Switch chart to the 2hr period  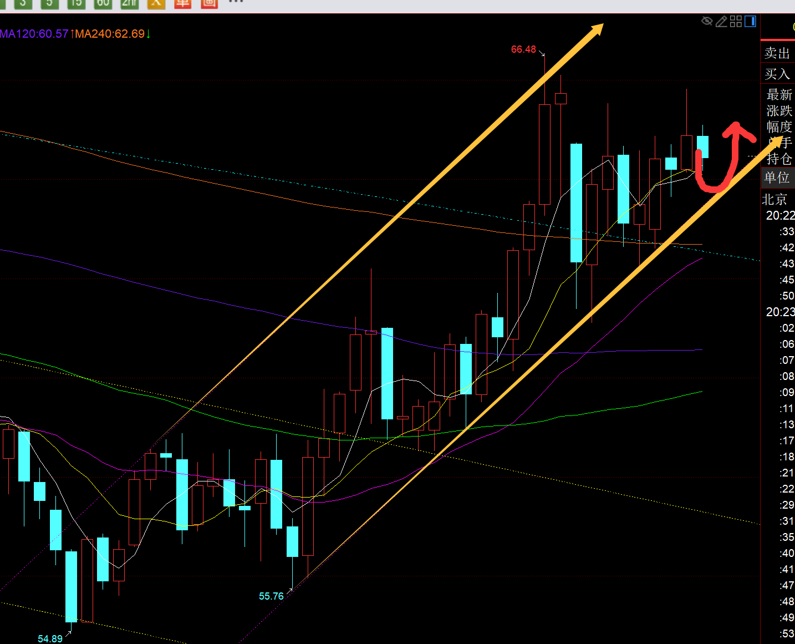tap(129, 3)
